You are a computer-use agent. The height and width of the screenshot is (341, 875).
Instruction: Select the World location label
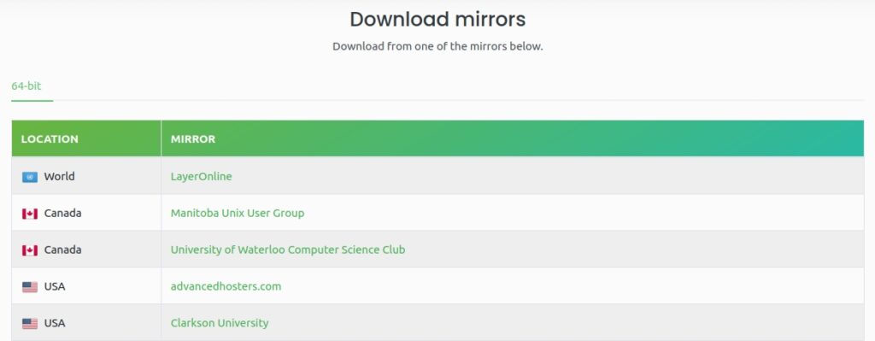coord(59,176)
